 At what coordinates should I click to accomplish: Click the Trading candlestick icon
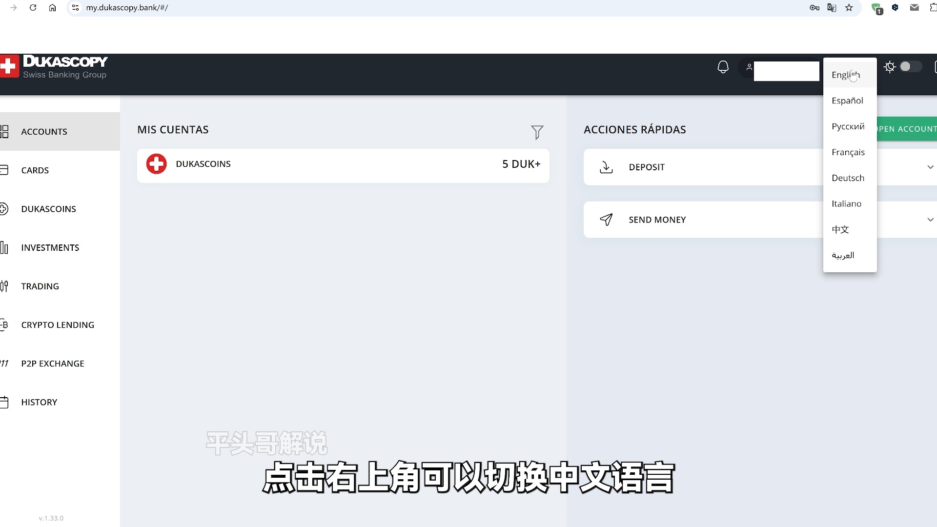click(x=4, y=286)
